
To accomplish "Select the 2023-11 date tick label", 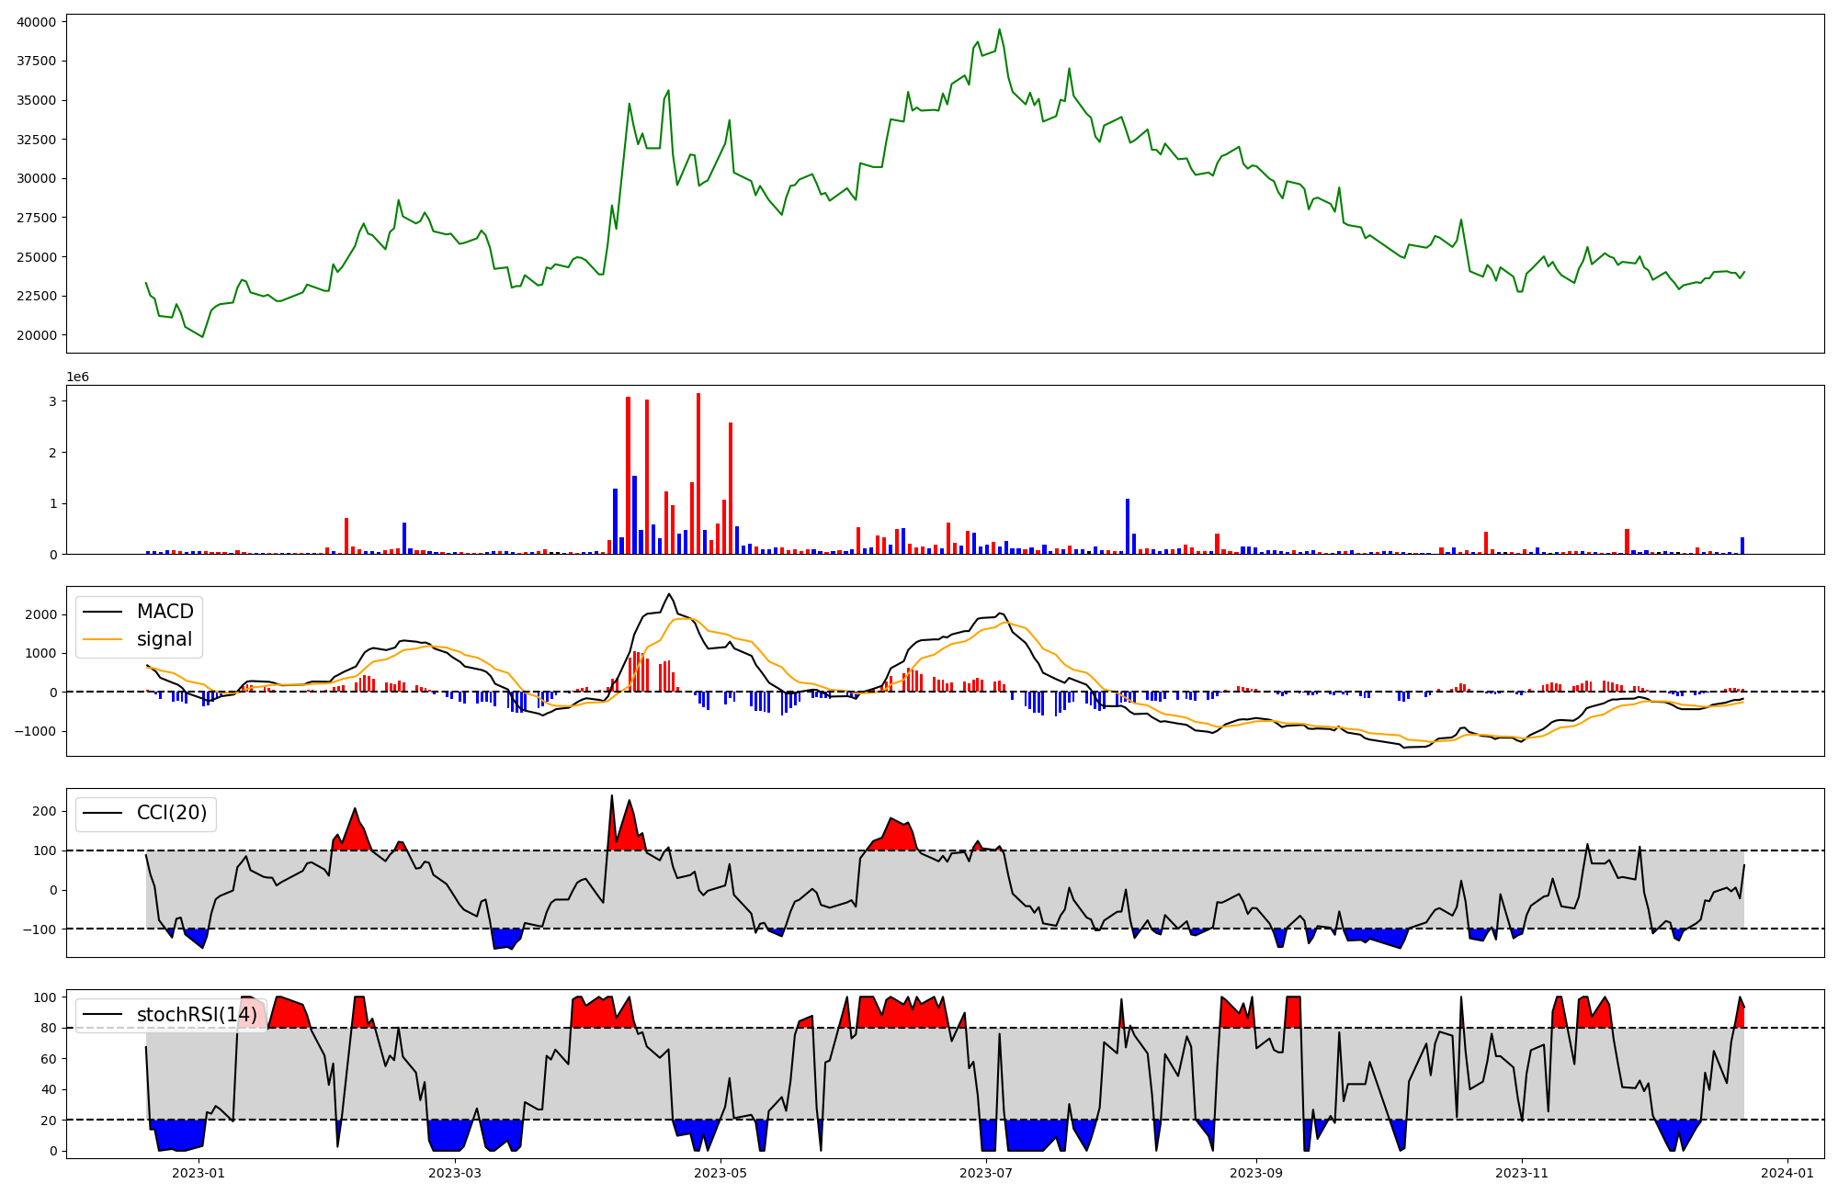I will pyautogui.click(x=1522, y=1173).
